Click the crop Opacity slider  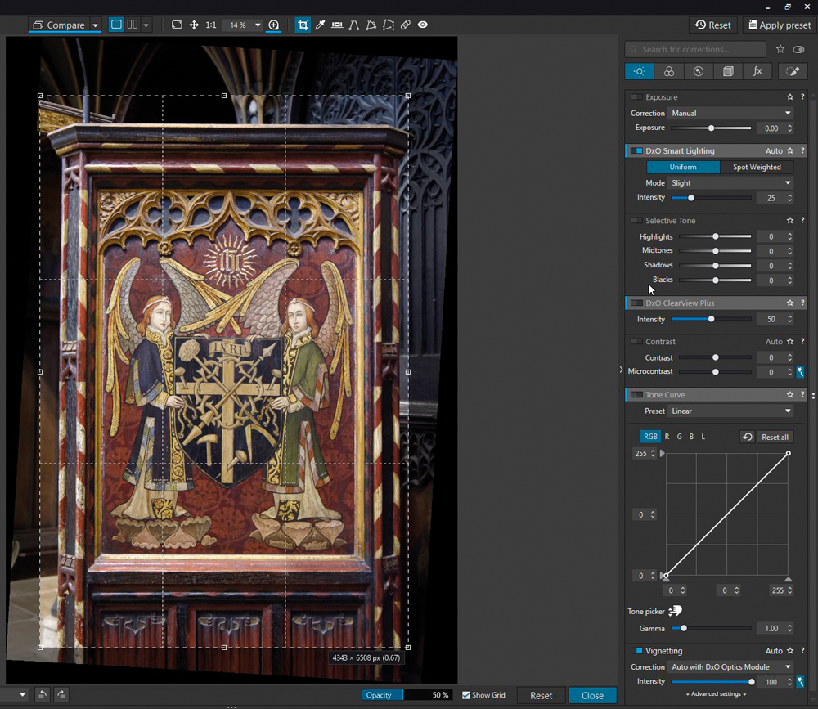(407, 695)
